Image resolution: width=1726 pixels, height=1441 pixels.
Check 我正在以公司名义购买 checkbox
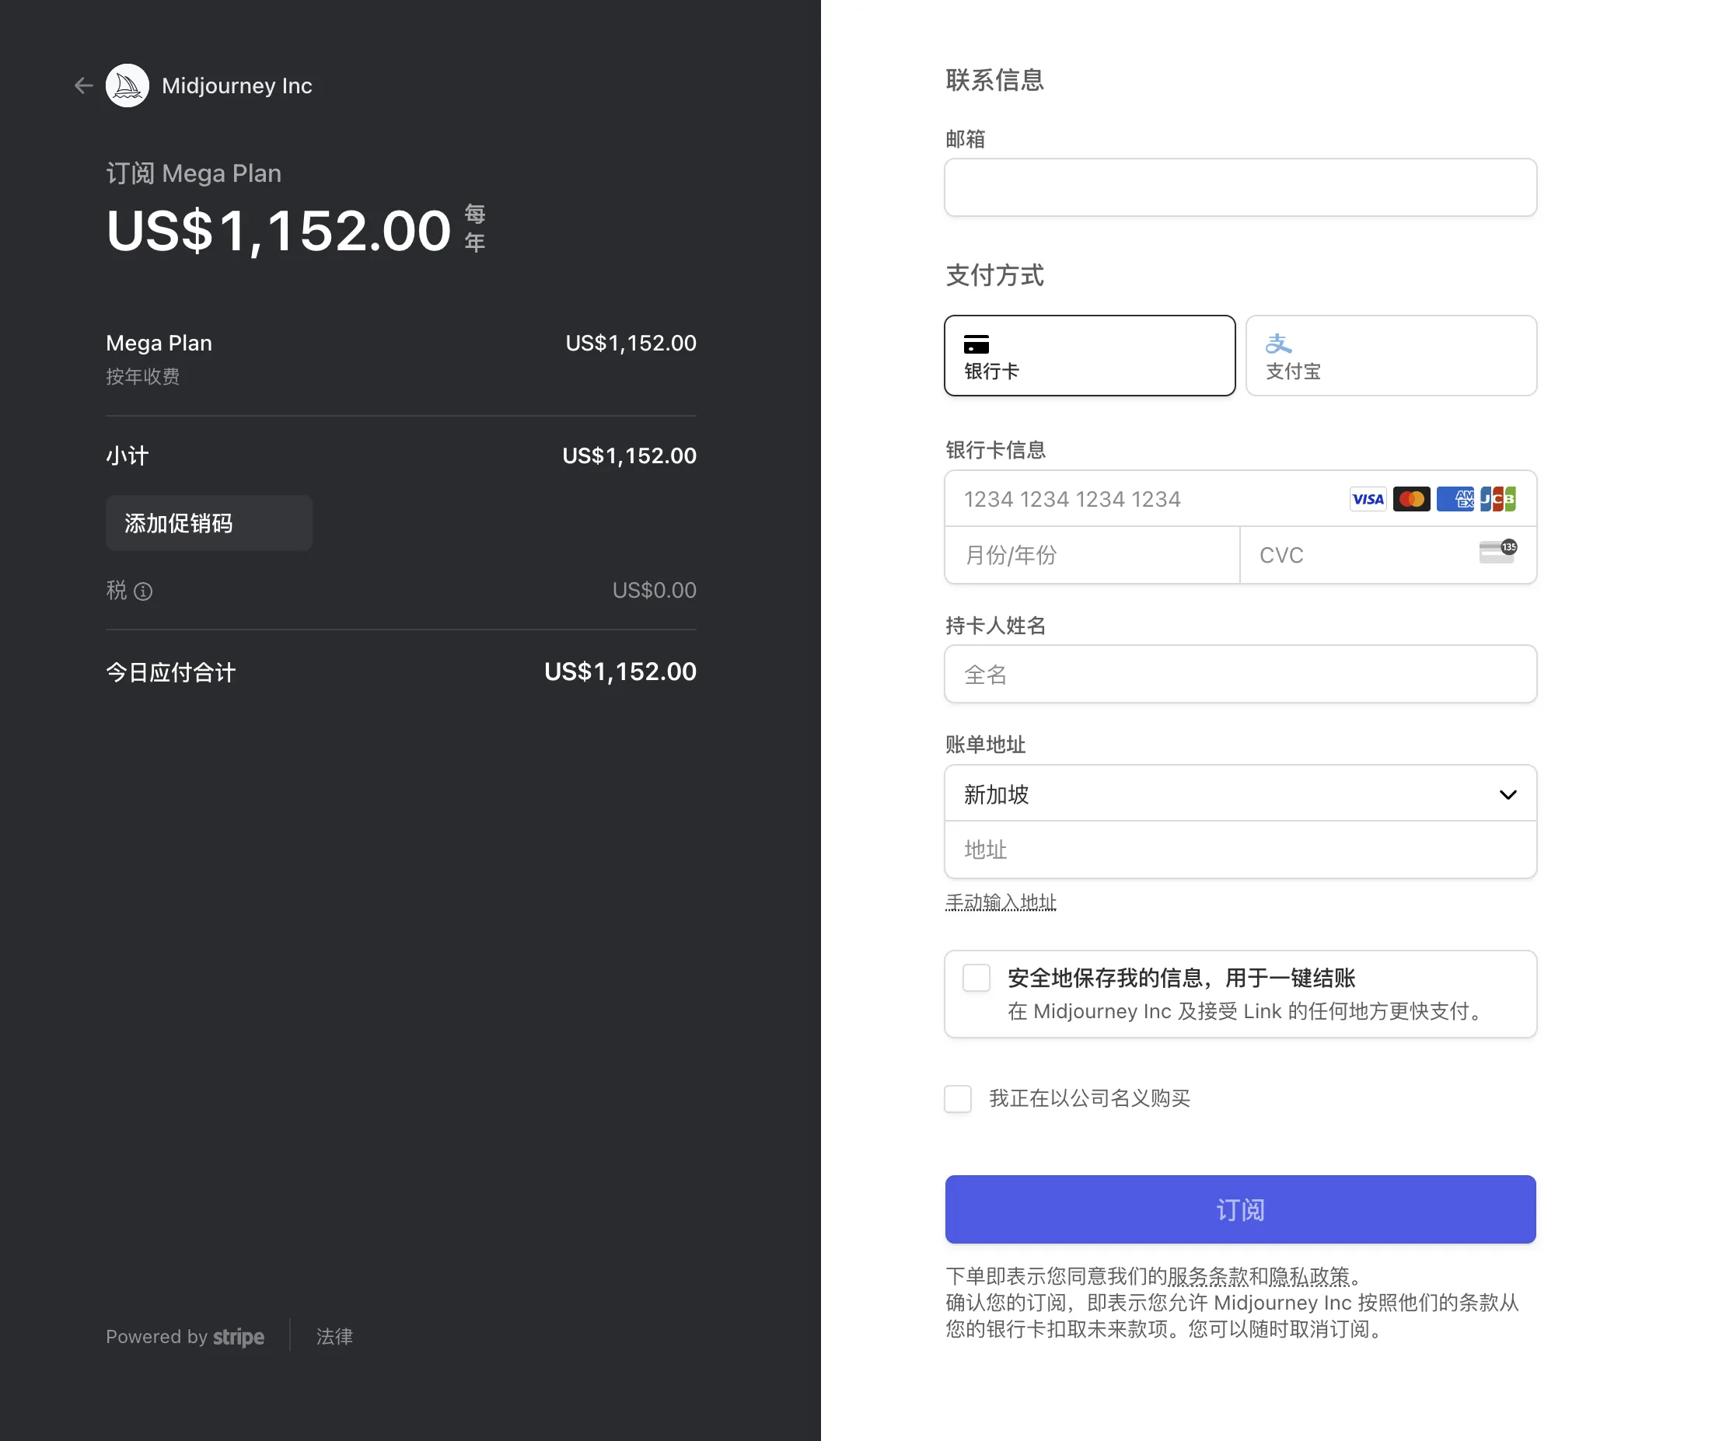(958, 1098)
